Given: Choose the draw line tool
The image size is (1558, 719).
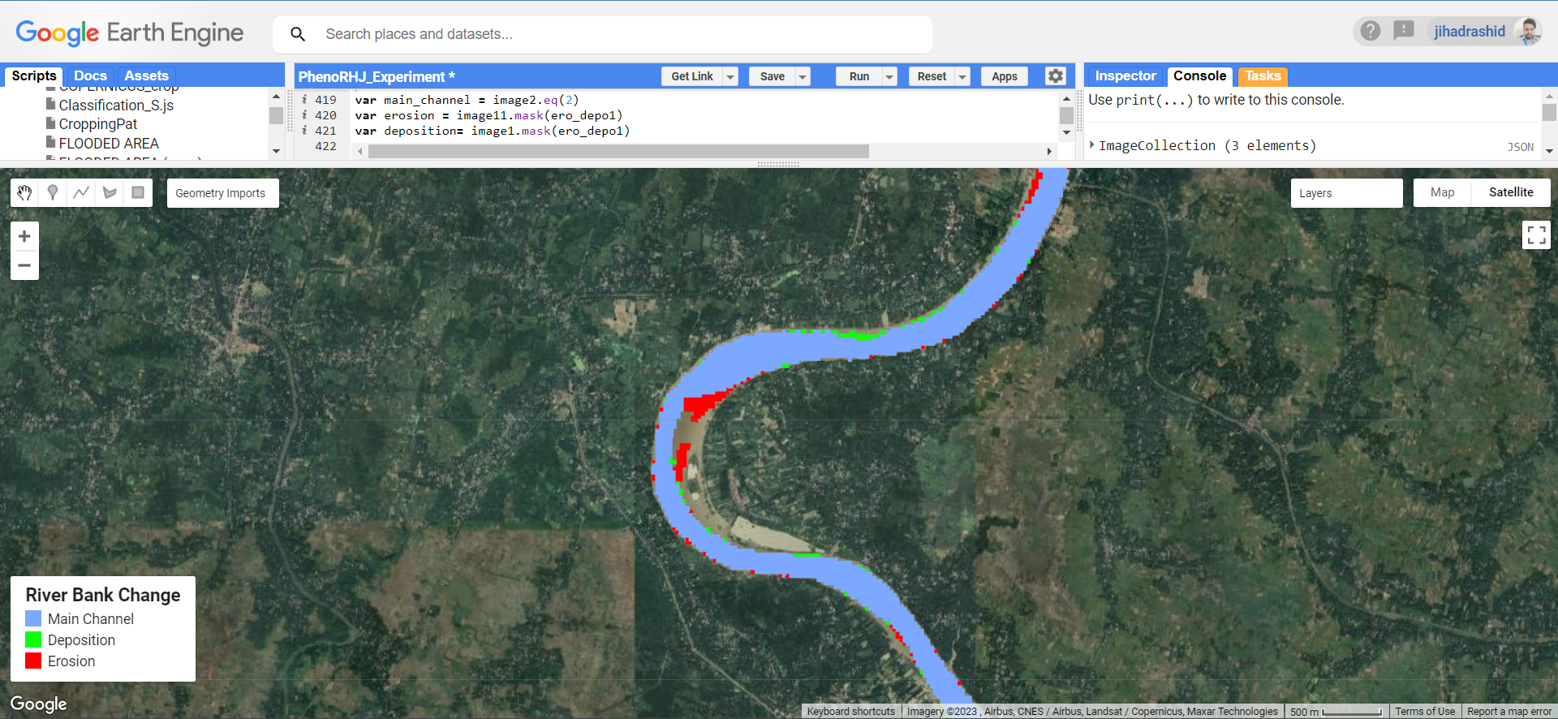Looking at the screenshot, I should click(81, 193).
